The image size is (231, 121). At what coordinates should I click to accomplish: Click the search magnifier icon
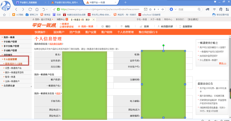click(199, 9)
